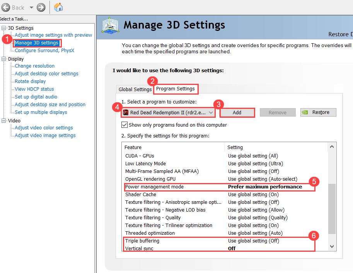
Task: Select the Program Settings tab
Action: (x=176, y=89)
